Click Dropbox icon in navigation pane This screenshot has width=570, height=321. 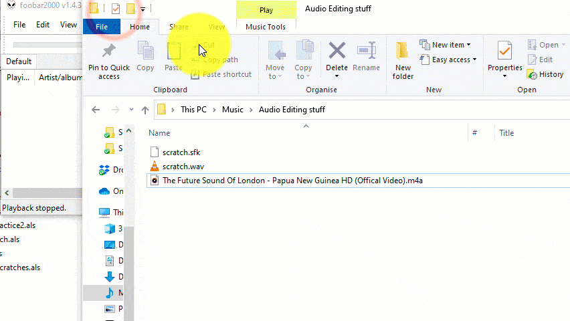pos(104,170)
